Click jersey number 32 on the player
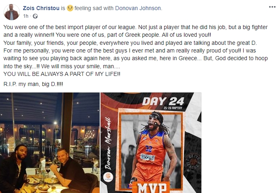The image size is (278, 193). click(x=149, y=149)
